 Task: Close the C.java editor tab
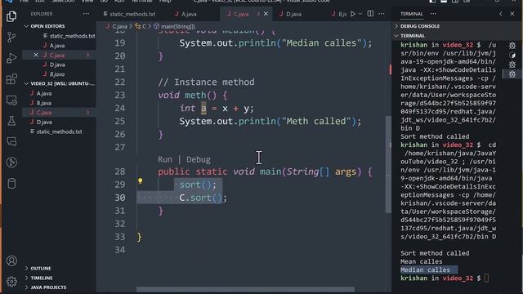(x=266, y=14)
